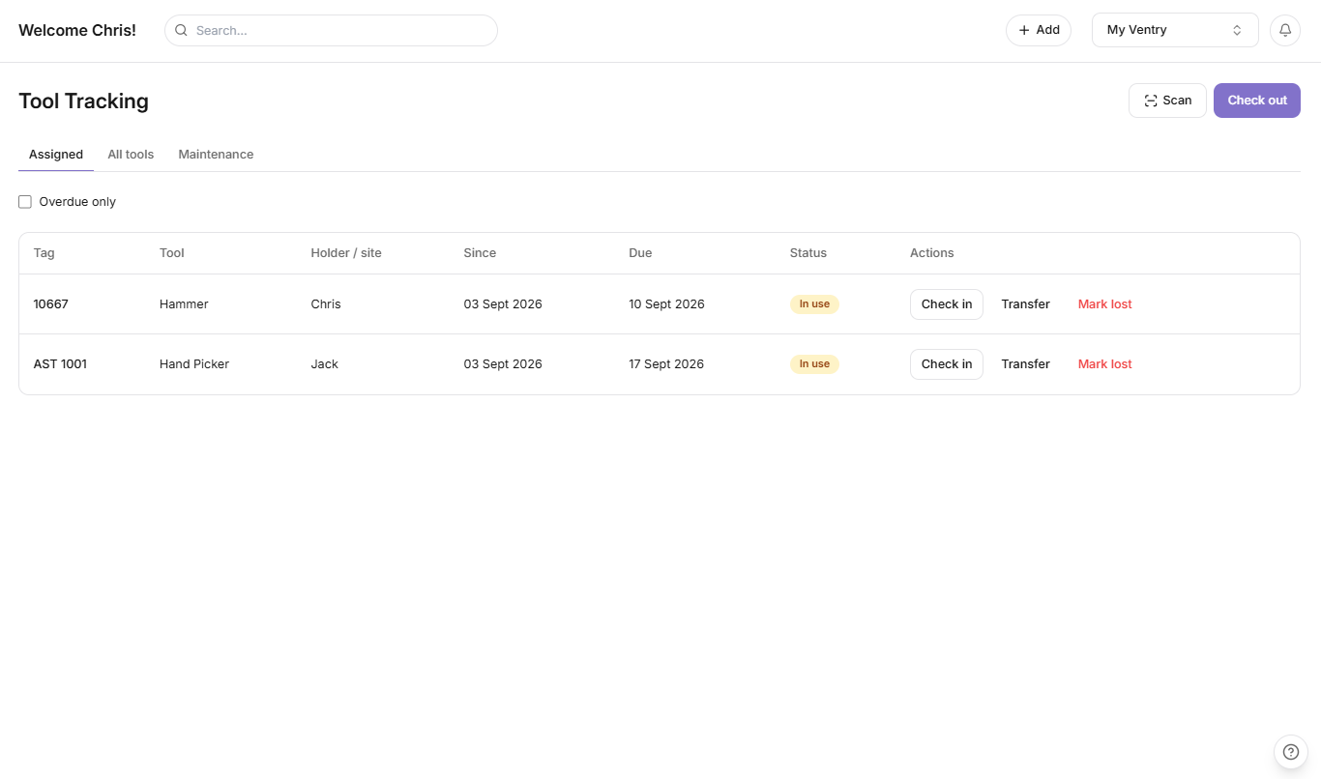Transfer the Hammer tool
1321x779 pixels.
(x=1025, y=304)
